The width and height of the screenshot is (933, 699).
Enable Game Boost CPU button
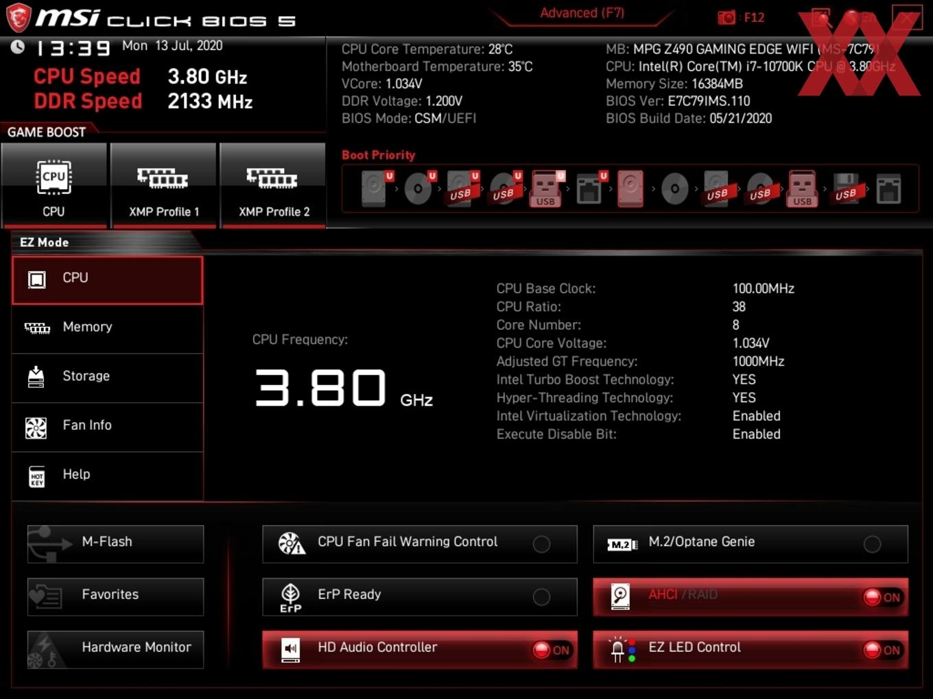tap(54, 185)
